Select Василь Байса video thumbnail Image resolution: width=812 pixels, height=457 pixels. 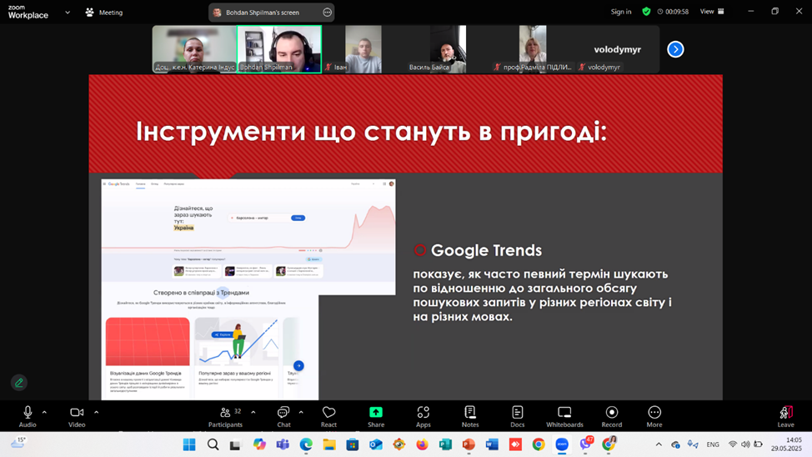[x=448, y=49]
